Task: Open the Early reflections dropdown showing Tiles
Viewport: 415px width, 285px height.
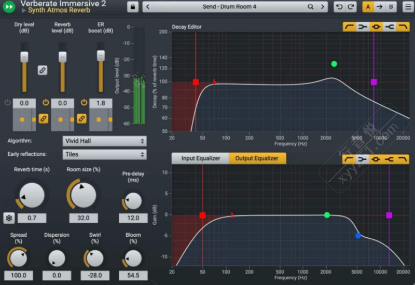Action: pos(104,154)
